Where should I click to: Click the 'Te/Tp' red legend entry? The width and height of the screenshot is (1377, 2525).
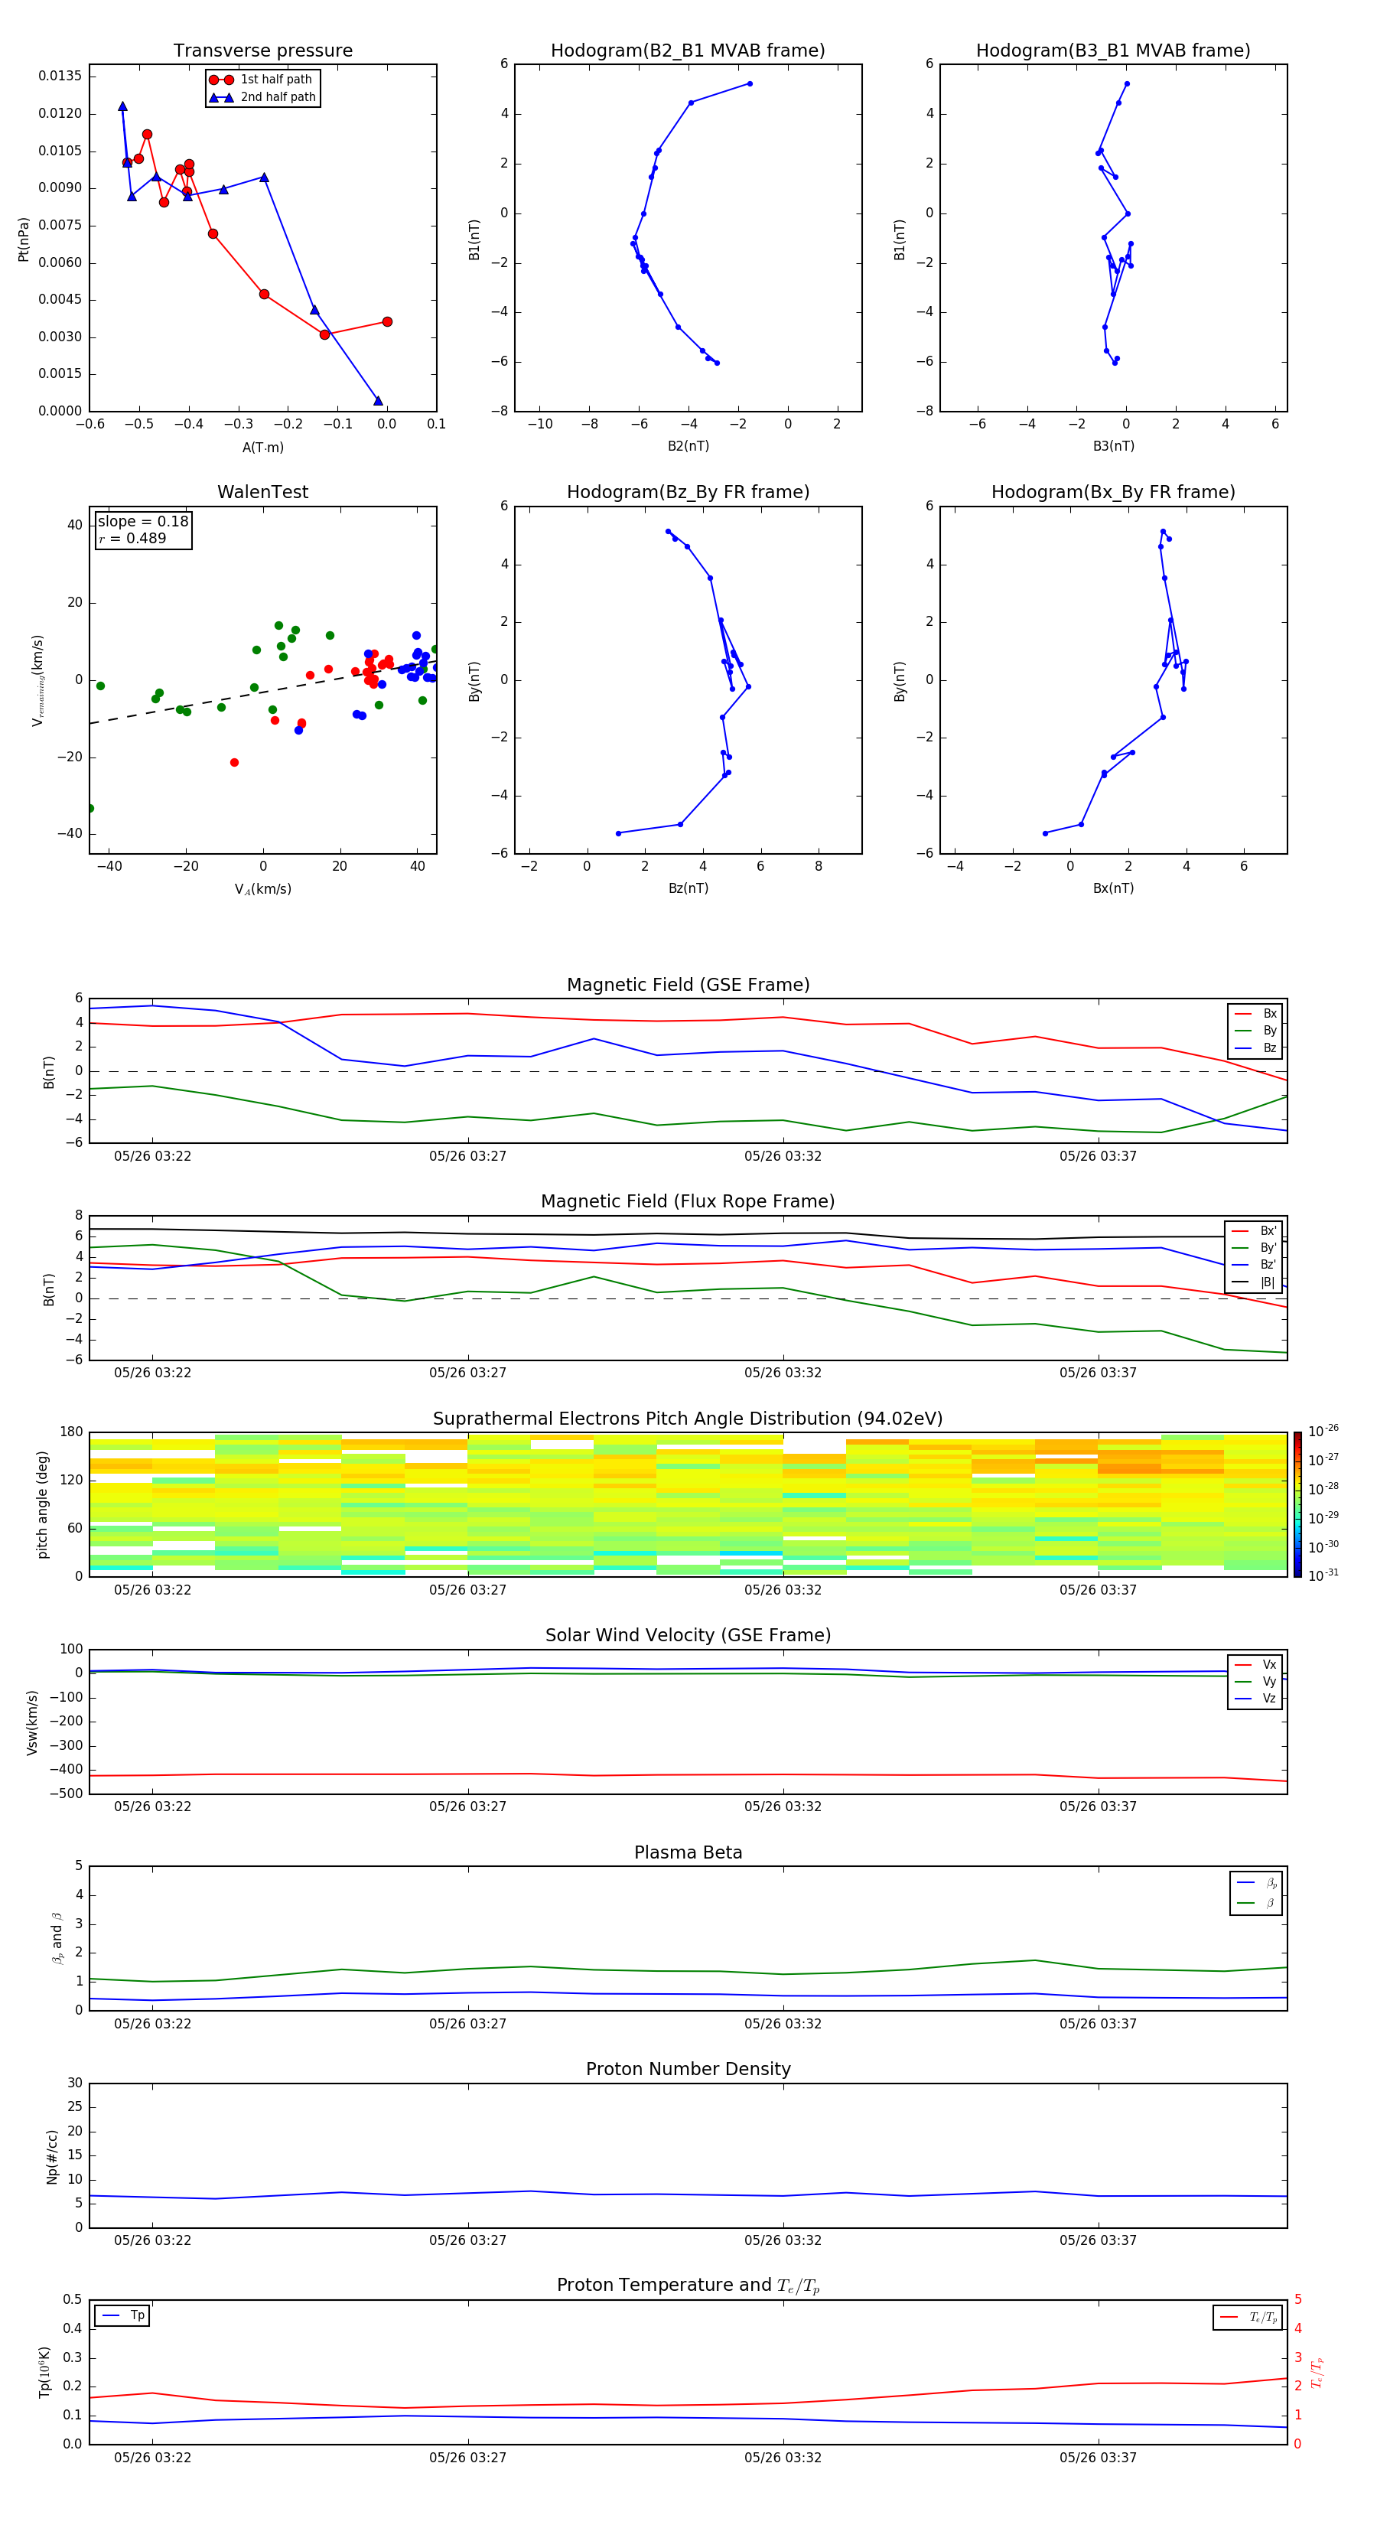point(1248,2317)
